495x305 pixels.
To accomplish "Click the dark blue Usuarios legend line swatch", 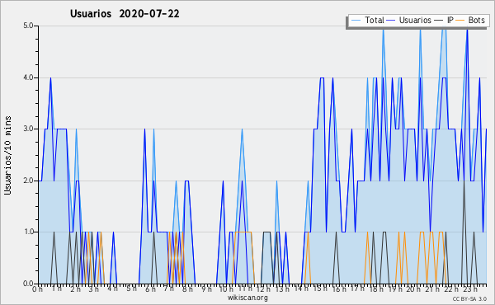I will point(391,21).
